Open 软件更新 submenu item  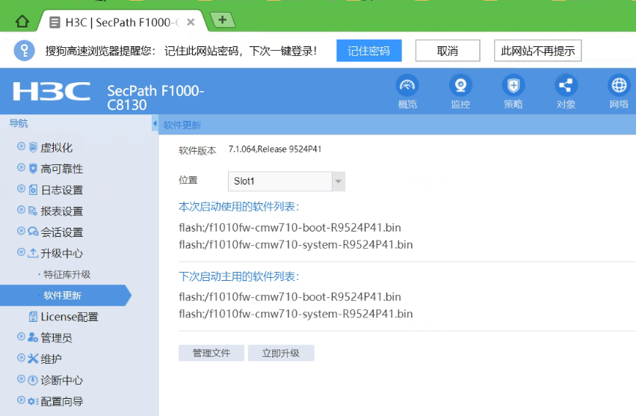63,295
